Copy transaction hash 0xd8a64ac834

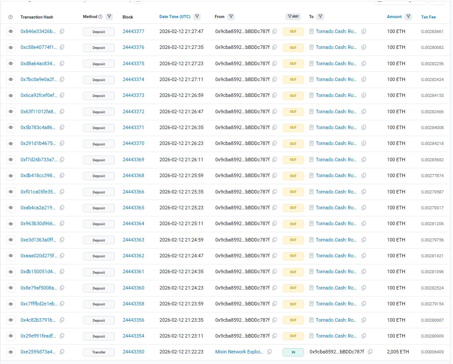pyautogui.click(x=62, y=63)
